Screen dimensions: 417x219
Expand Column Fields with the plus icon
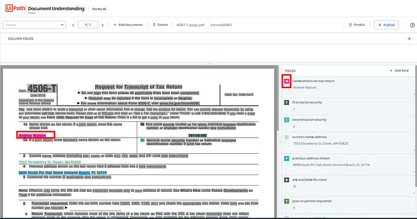point(409,39)
